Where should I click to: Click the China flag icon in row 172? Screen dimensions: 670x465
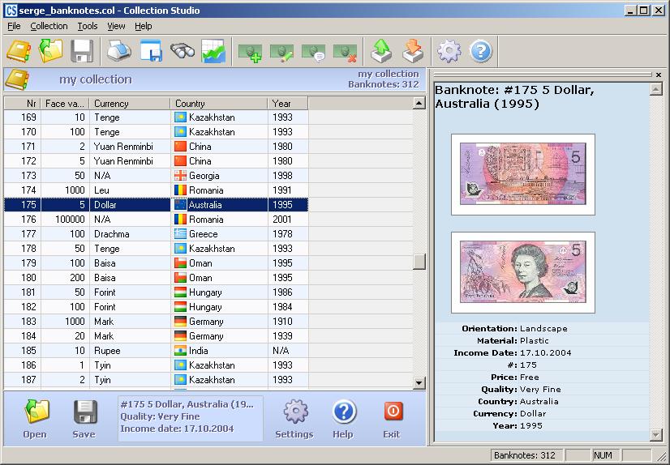pyautogui.click(x=180, y=161)
